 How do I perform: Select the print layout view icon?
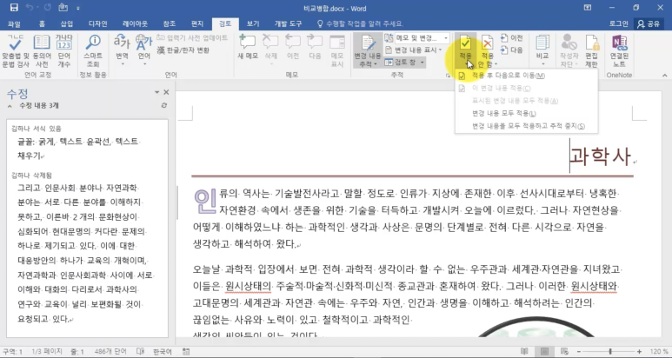click(544, 352)
